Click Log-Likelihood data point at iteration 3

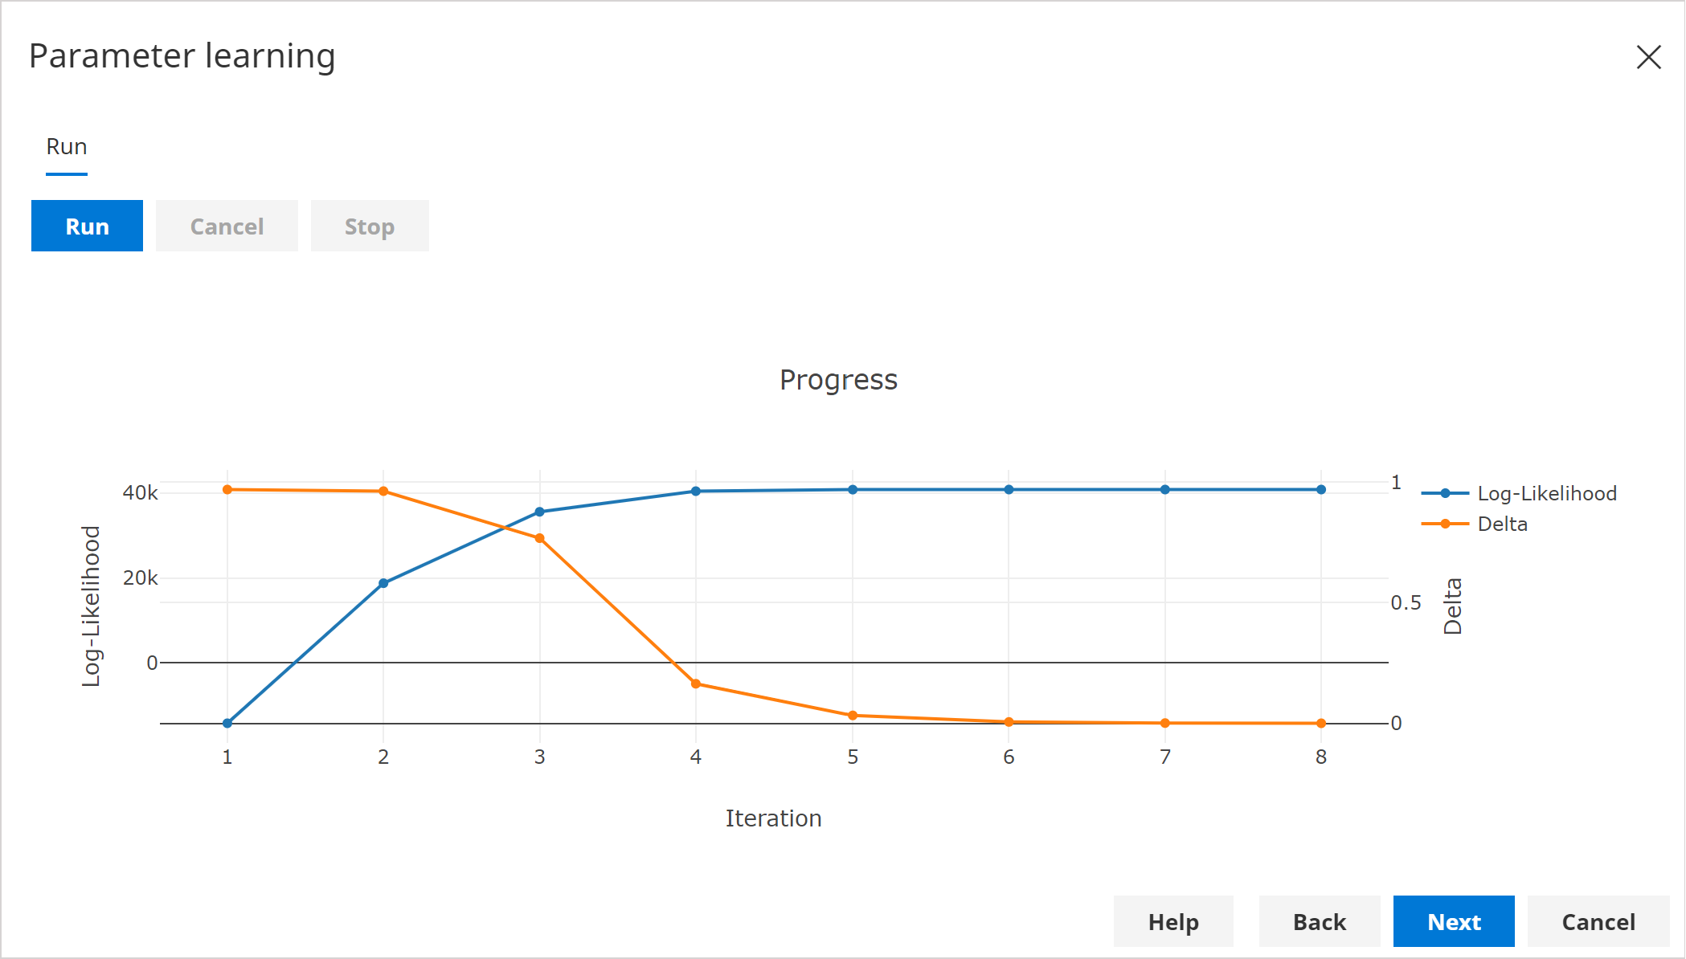tap(540, 512)
